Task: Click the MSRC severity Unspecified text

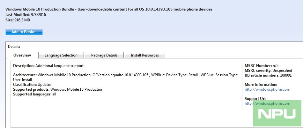Action: tap(268, 71)
